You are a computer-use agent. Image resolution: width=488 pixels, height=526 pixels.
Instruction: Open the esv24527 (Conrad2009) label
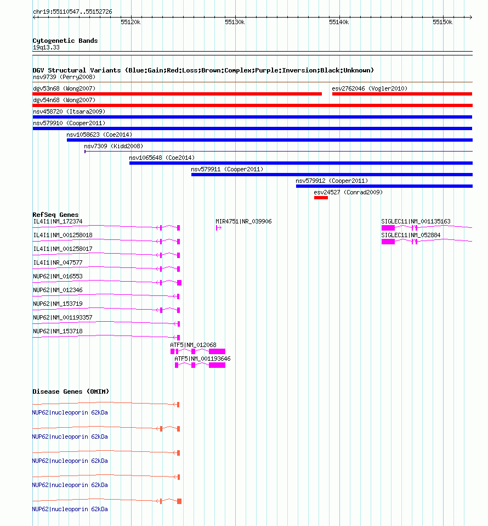click(348, 192)
